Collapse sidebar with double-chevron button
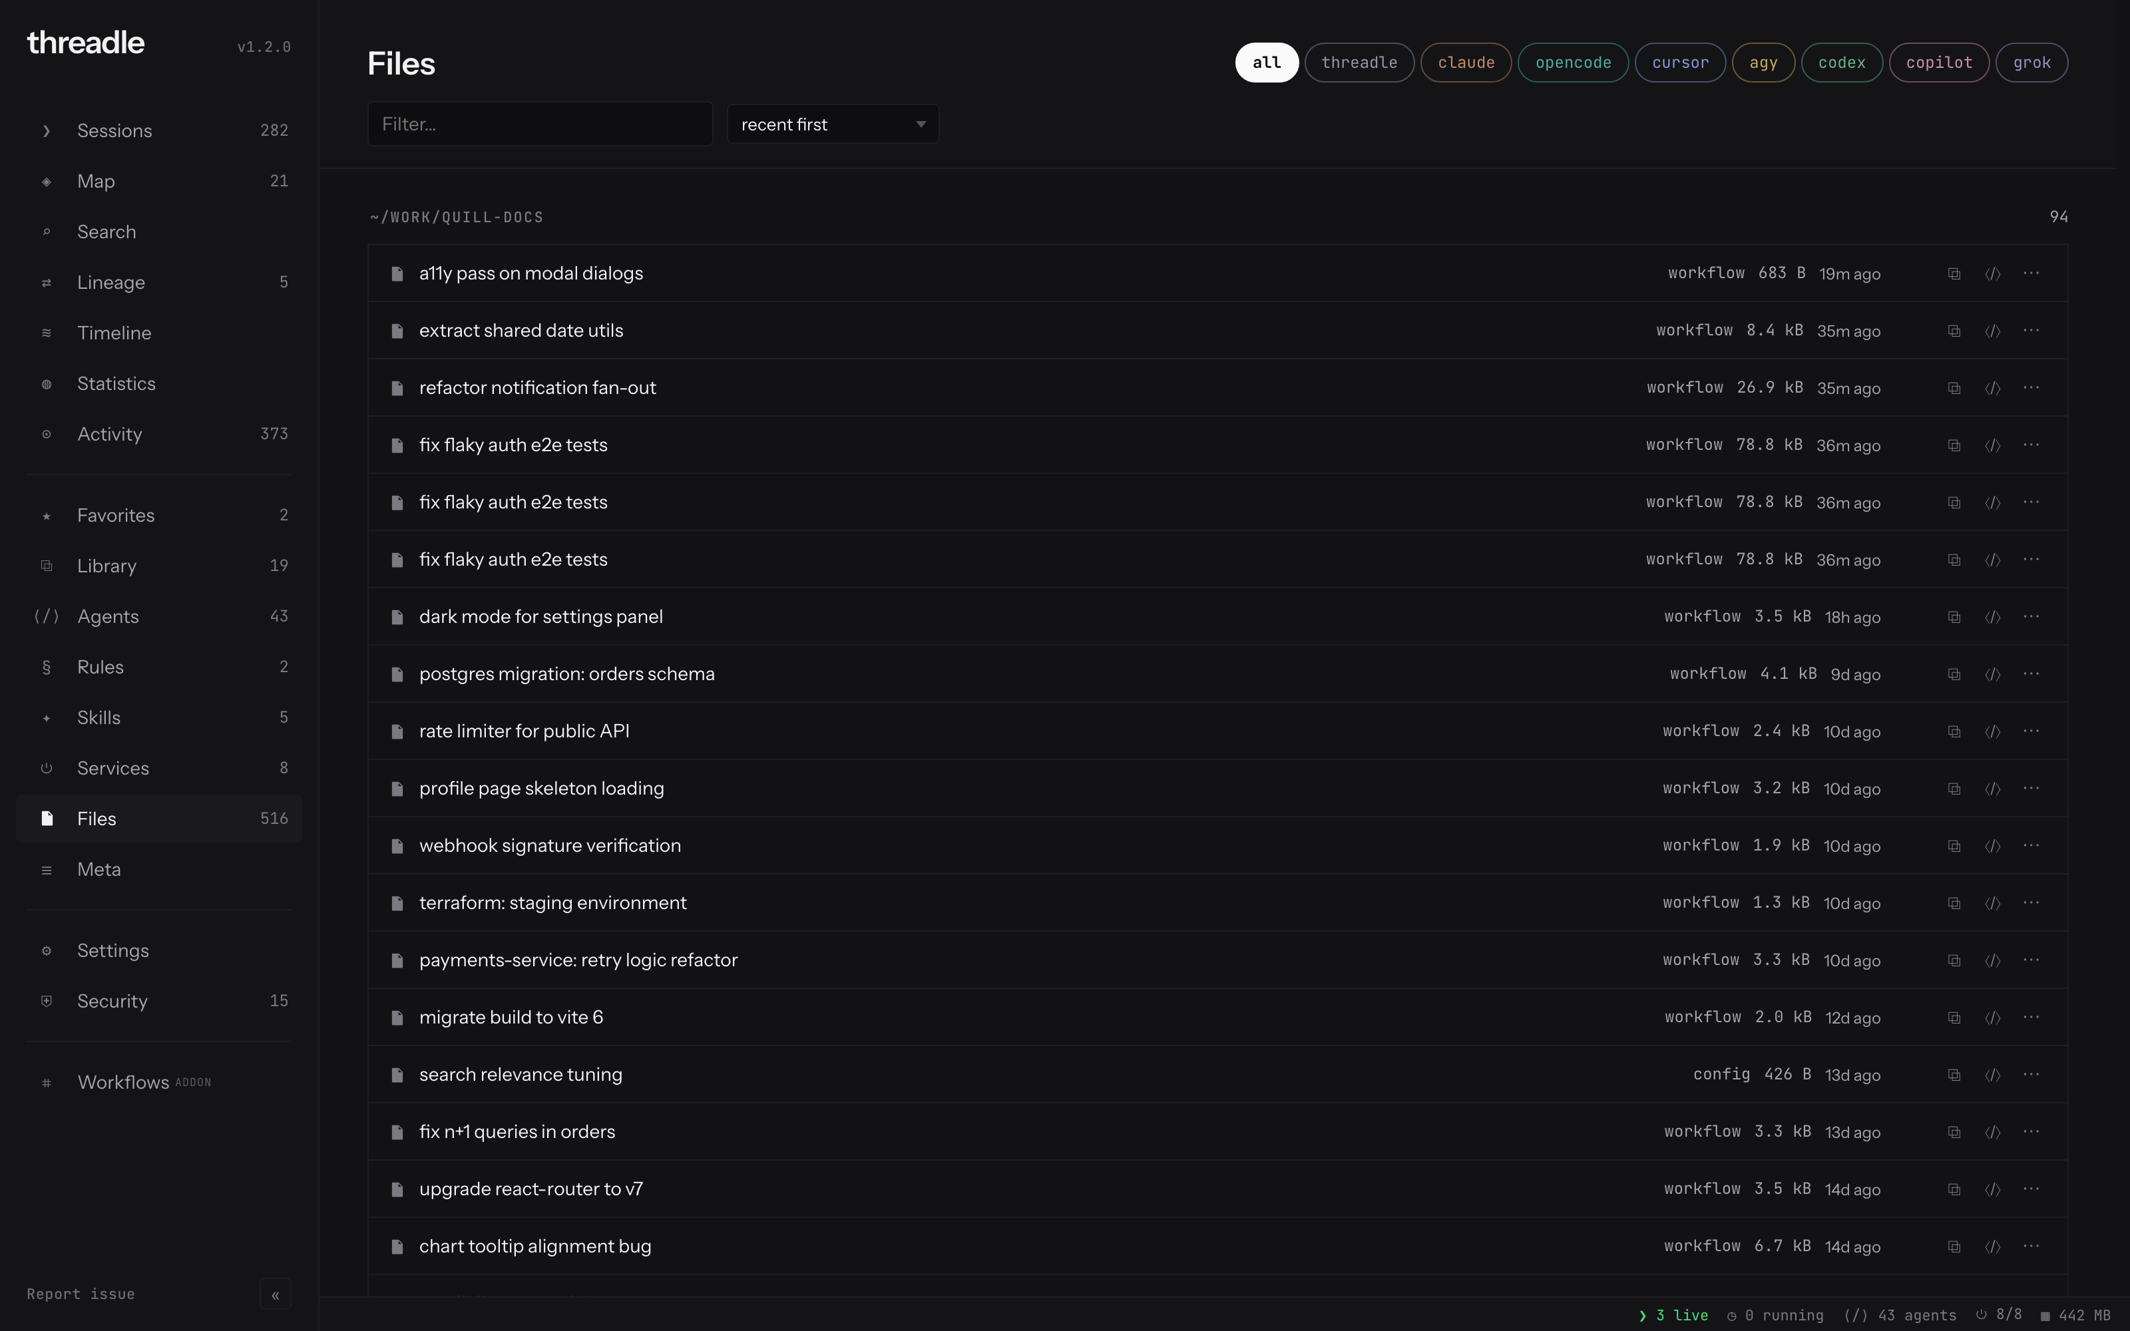2130x1331 pixels. tap(276, 1295)
